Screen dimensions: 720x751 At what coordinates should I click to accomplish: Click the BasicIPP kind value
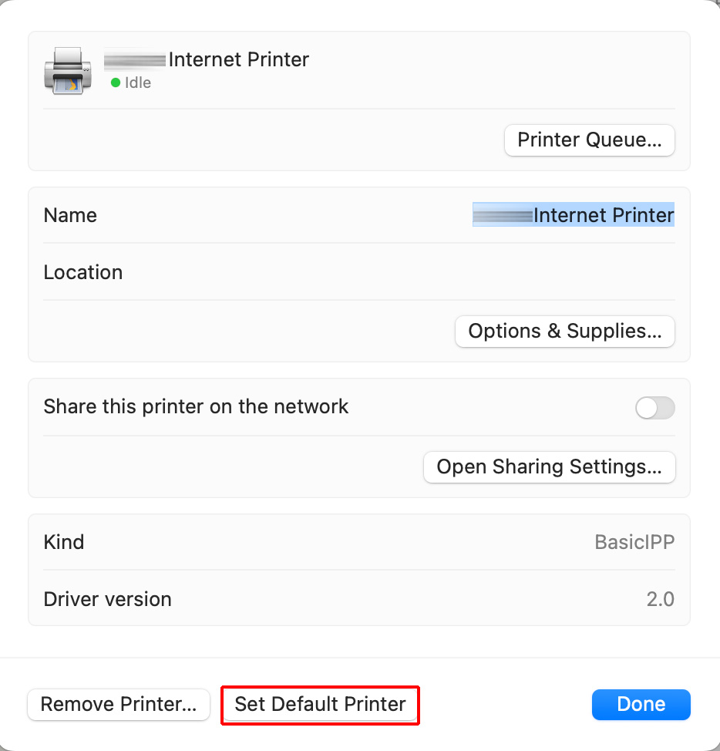tap(634, 541)
